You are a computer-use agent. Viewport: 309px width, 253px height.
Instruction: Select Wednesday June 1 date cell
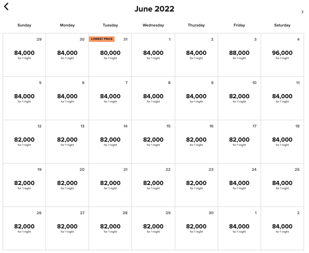pos(153,55)
